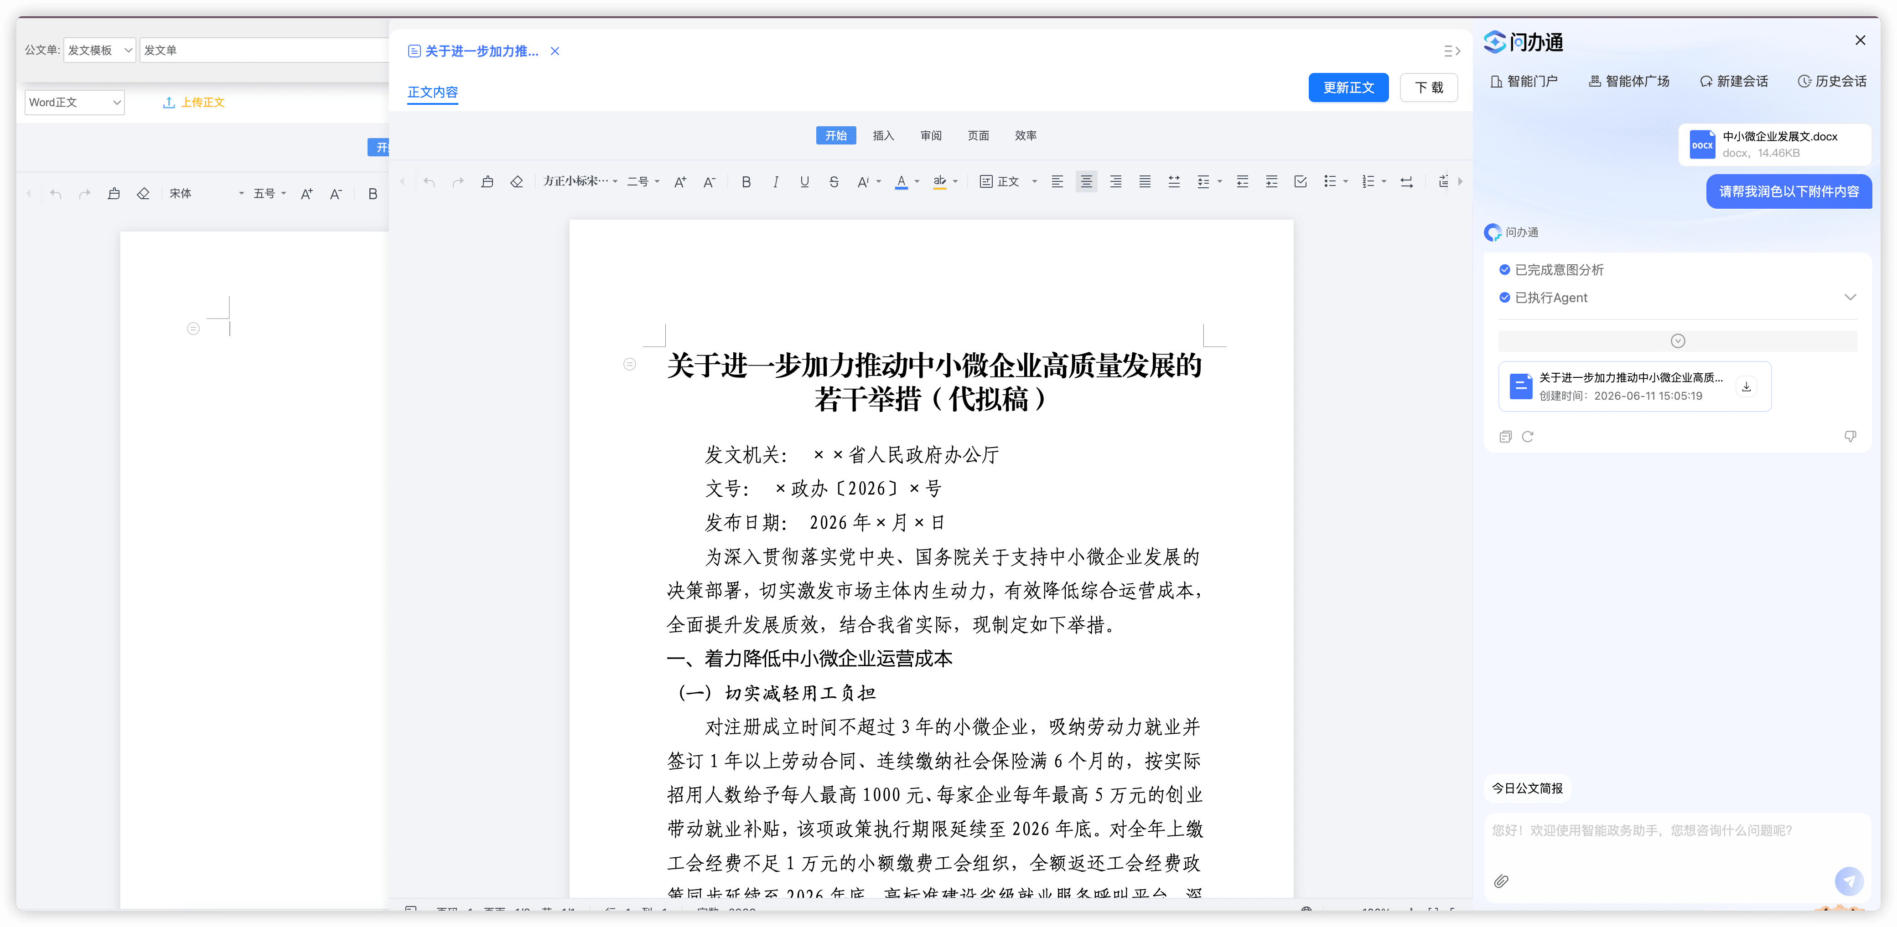
Task: Click 上传正文 link in the background form
Action: tap(194, 102)
